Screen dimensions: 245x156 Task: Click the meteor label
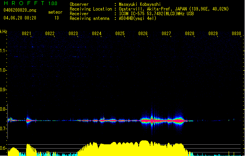click(55, 12)
